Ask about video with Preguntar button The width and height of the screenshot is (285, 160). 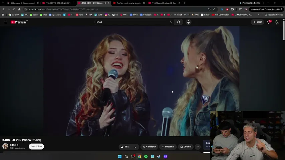click(x=168, y=147)
